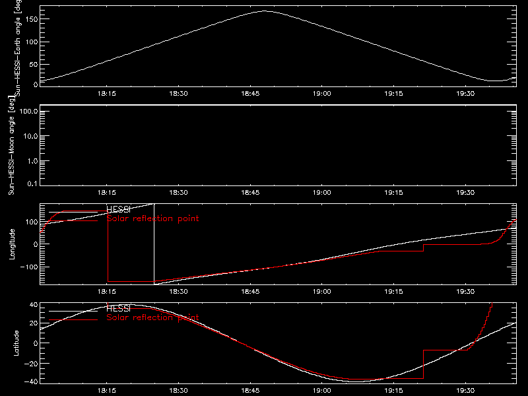Select the 150 tick on the Earth angle plot
This screenshot has height=396, width=528.
click(x=32, y=19)
